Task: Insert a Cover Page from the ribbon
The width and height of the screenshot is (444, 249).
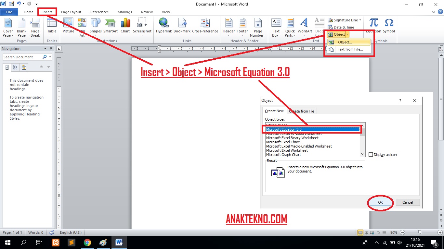Action: pyautogui.click(x=8, y=28)
